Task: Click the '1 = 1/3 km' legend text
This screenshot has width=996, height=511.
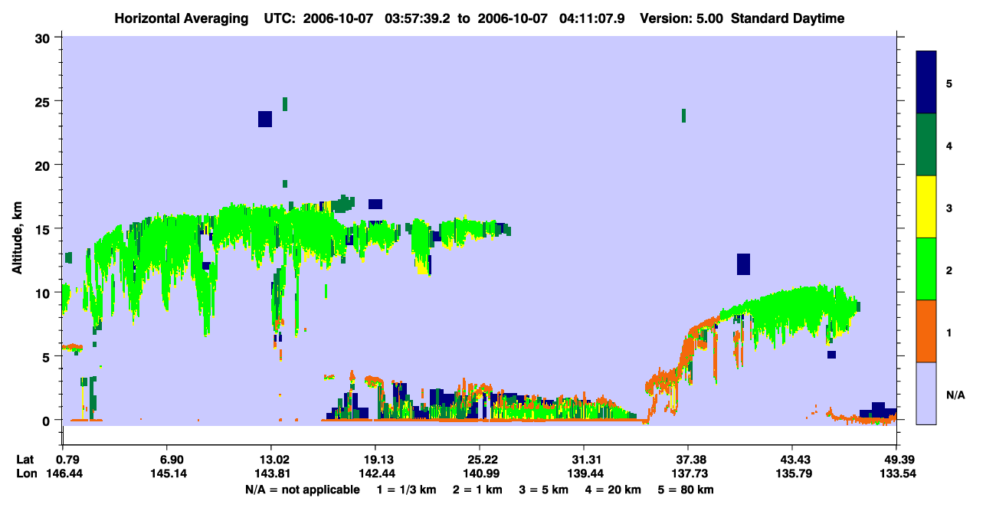Action: [x=408, y=490]
